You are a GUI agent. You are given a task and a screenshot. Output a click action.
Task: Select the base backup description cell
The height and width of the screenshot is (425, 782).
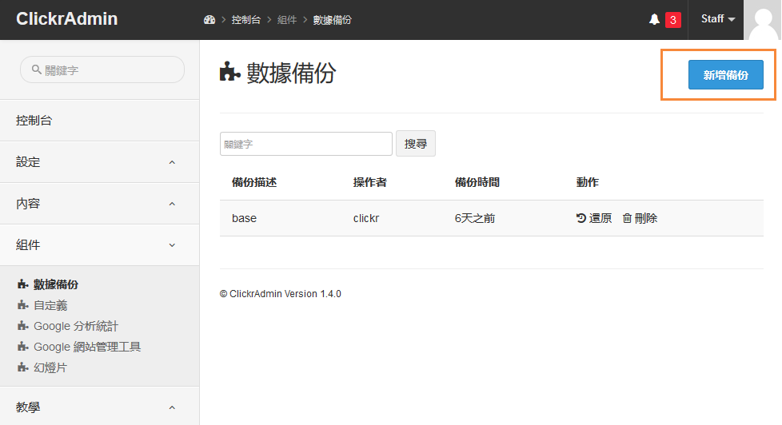pyautogui.click(x=245, y=218)
